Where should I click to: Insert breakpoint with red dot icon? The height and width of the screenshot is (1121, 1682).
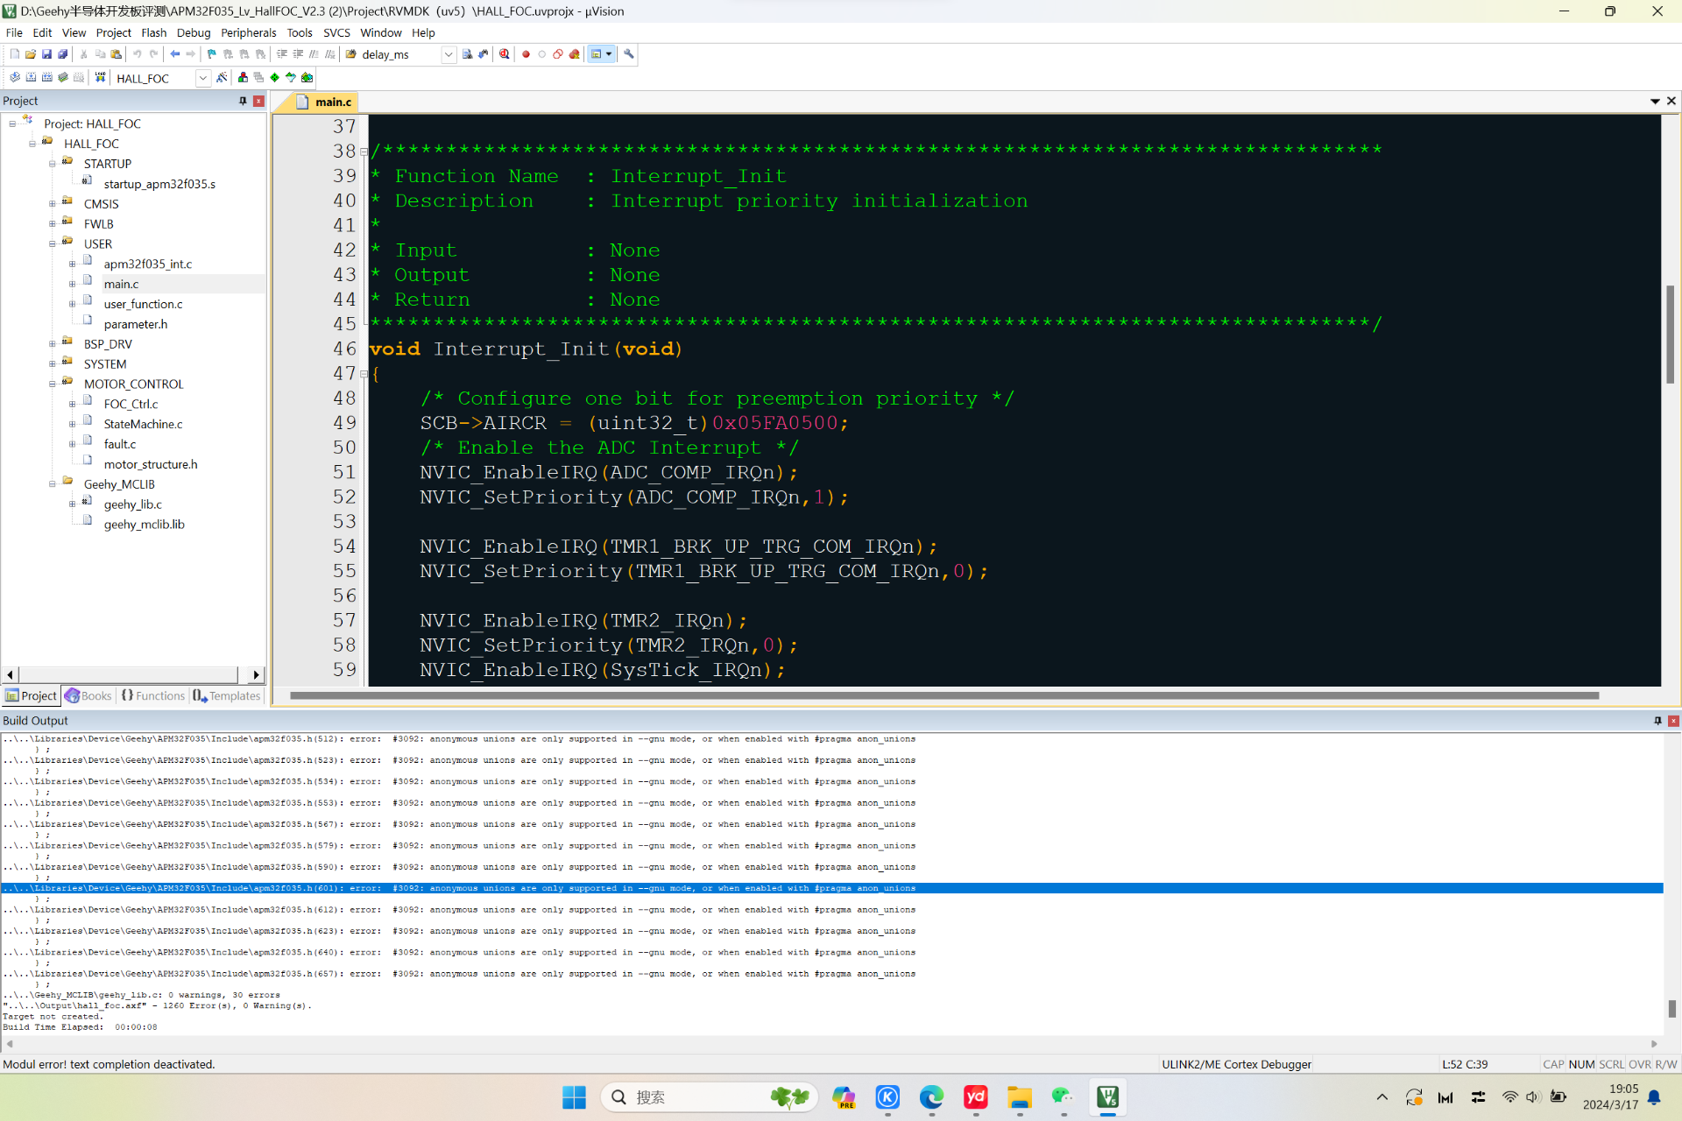click(x=526, y=54)
